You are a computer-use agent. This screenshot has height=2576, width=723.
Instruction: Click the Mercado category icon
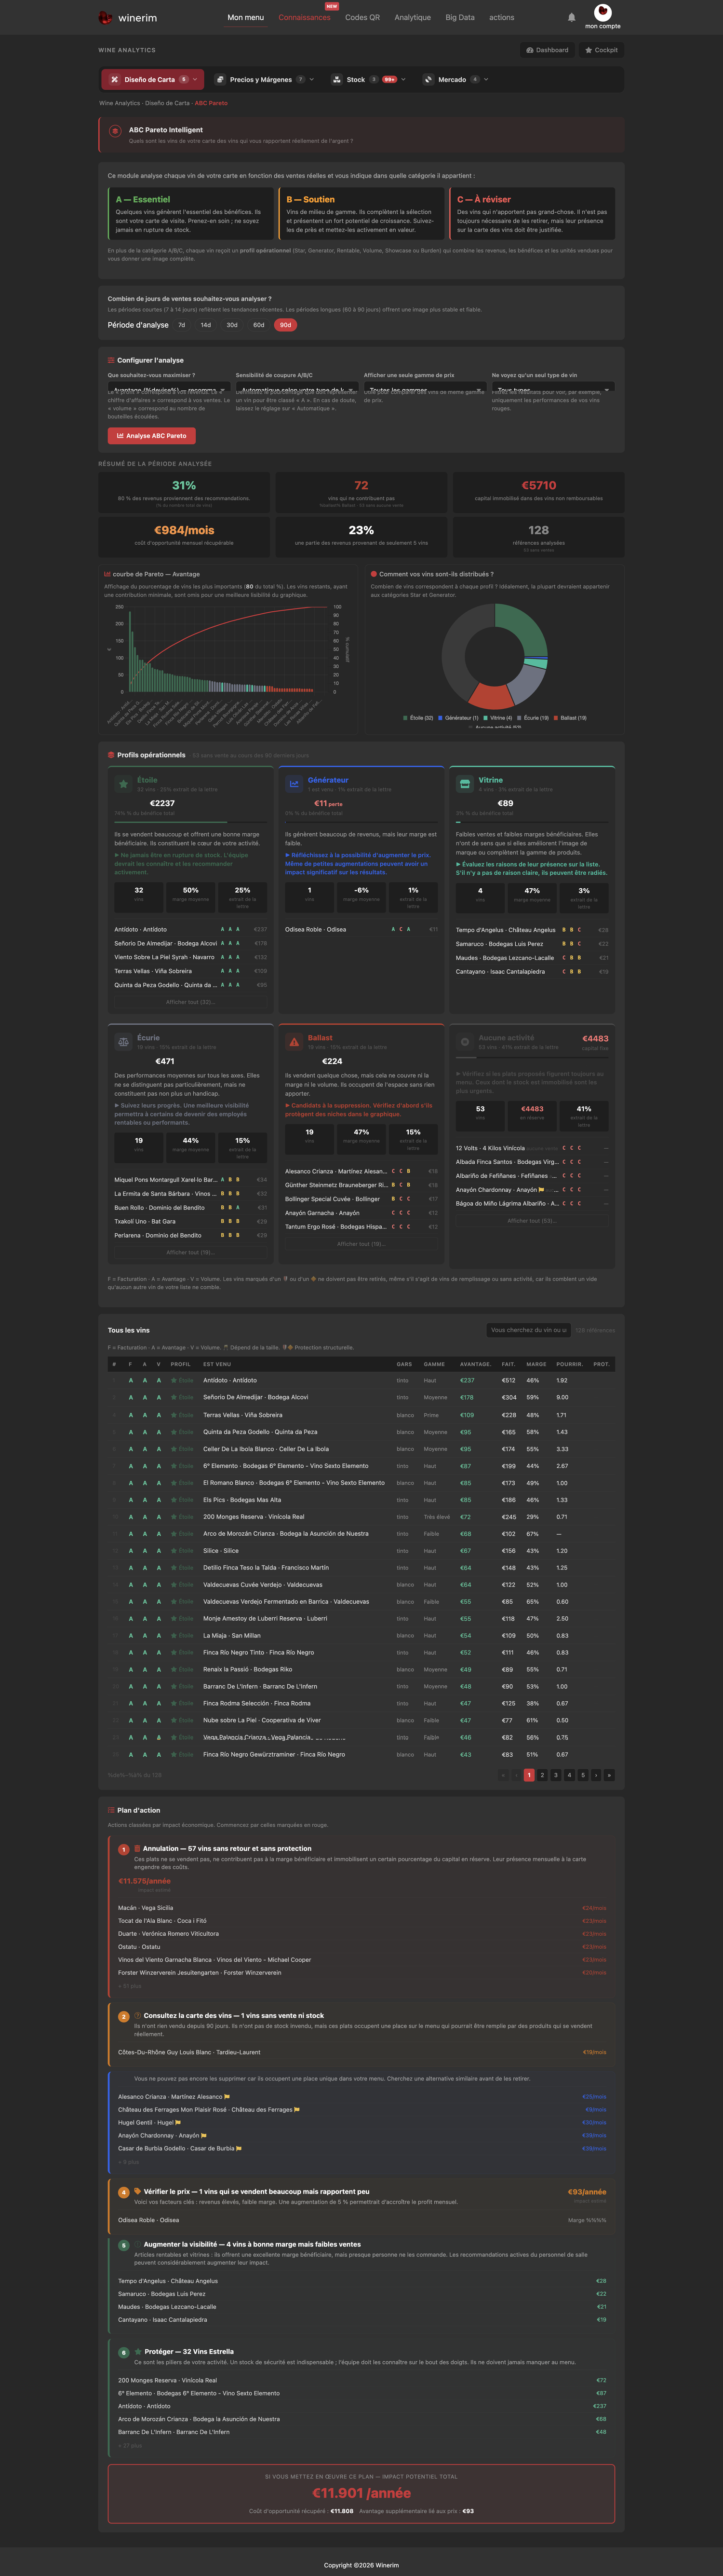click(x=428, y=80)
